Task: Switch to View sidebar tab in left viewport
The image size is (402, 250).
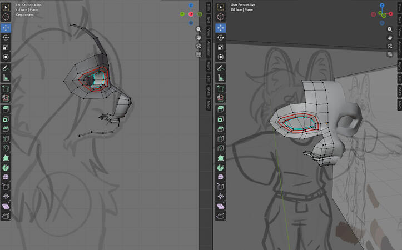Action: (x=209, y=32)
